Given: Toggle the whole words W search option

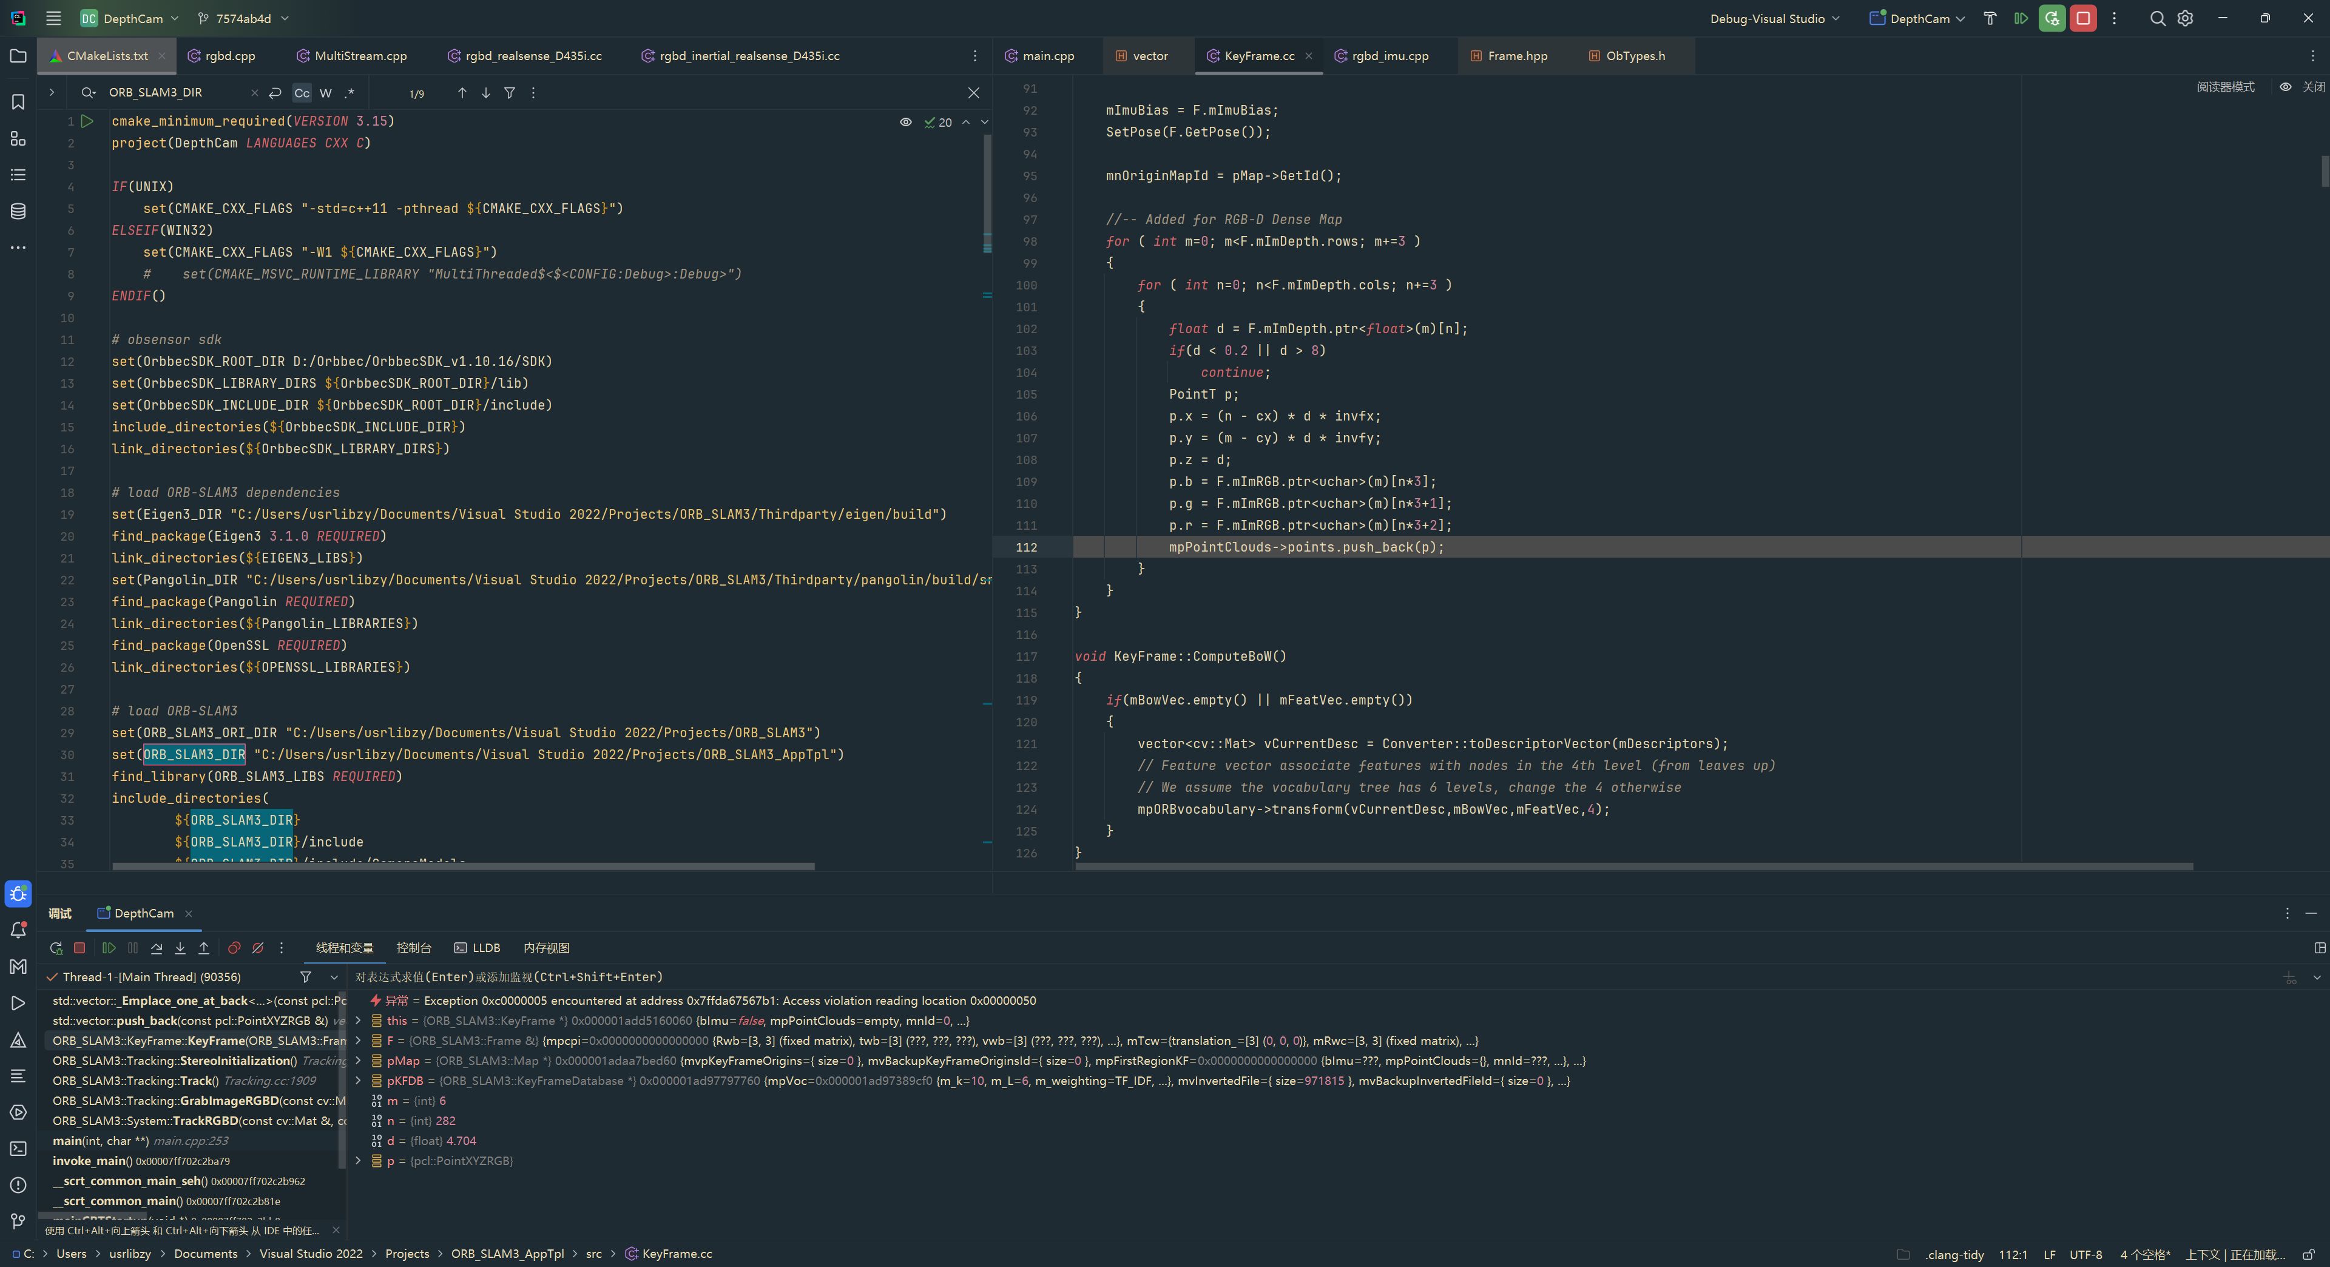Looking at the screenshot, I should 326,93.
